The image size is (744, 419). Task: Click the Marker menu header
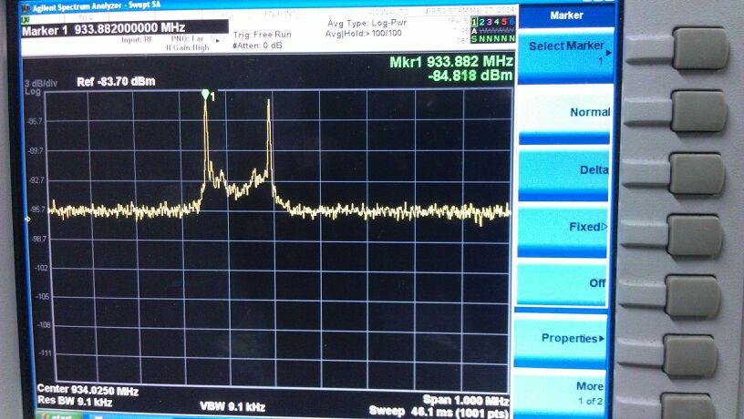565,15
